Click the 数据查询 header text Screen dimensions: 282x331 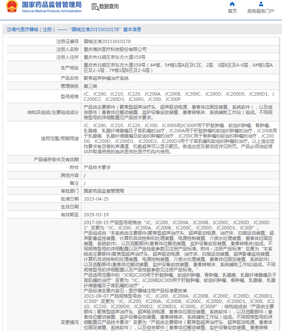(x=109, y=6)
